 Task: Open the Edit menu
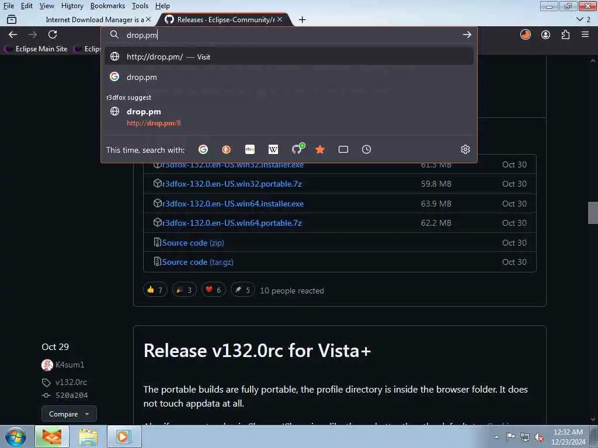pyautogui.click(x=27, y=6)
